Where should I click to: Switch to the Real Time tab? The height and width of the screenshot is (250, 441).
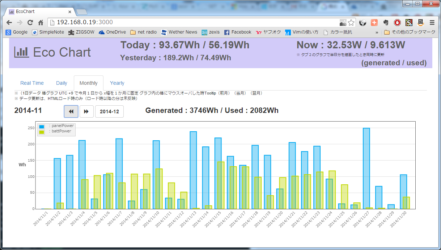click(x=32, y=83)
